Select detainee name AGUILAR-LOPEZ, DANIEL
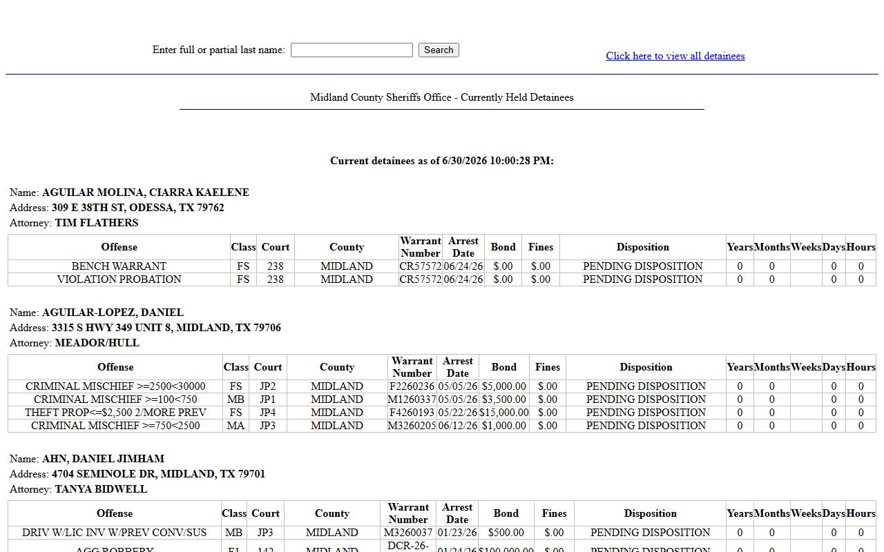This screenshot has width=884, height=552. coord(113,313)
